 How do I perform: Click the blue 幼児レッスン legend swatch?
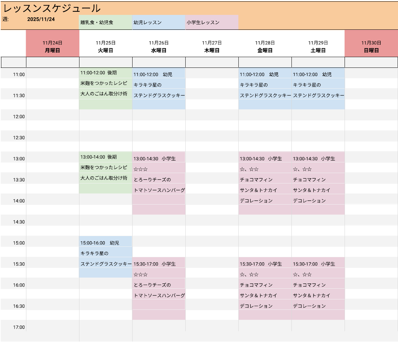tap(159, 22)
